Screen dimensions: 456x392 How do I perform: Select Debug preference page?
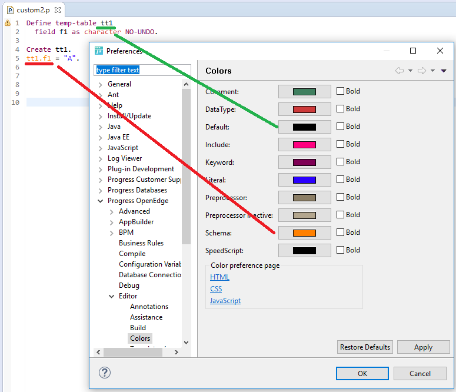tap(129, 285)
